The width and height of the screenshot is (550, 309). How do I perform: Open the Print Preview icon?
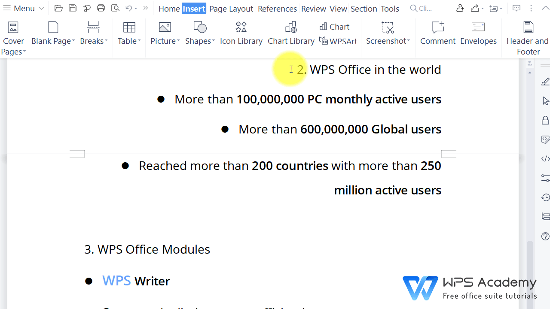click(115, 8)
